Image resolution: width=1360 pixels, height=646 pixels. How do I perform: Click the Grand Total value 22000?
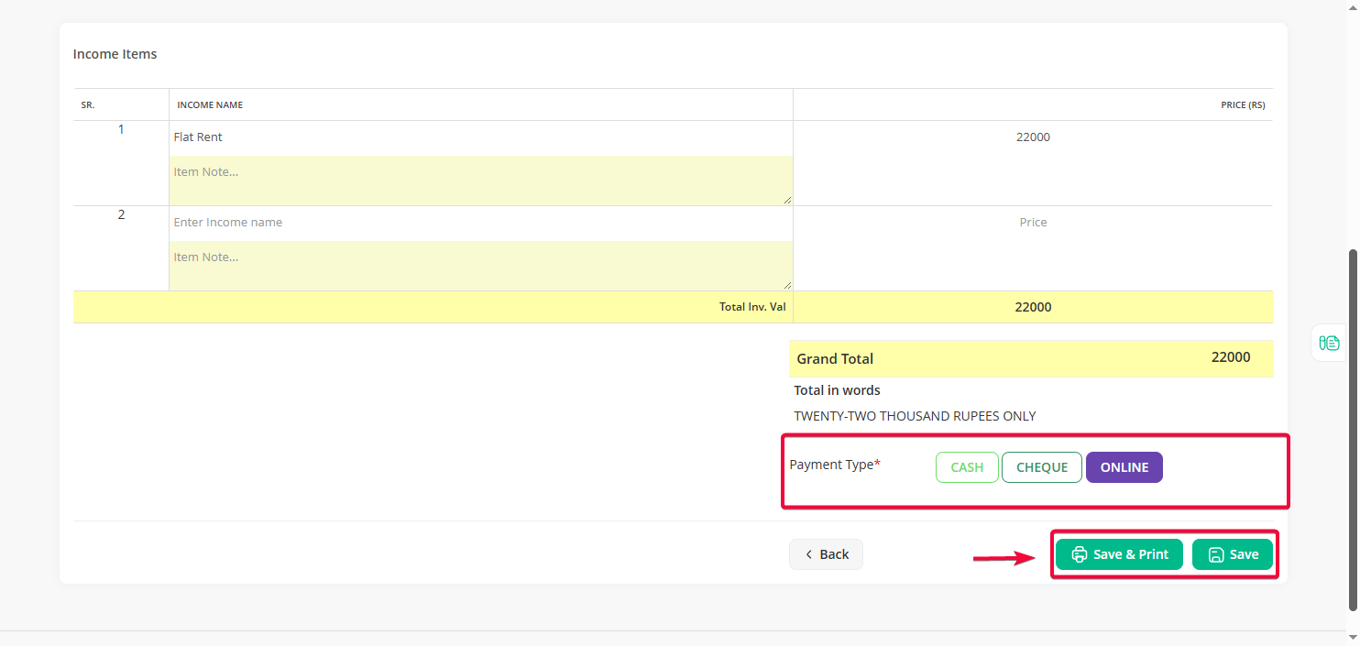coord(1231,357)
